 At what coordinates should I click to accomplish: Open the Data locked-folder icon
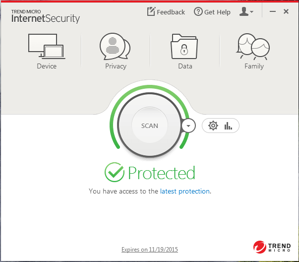click(x=184, y=46)
